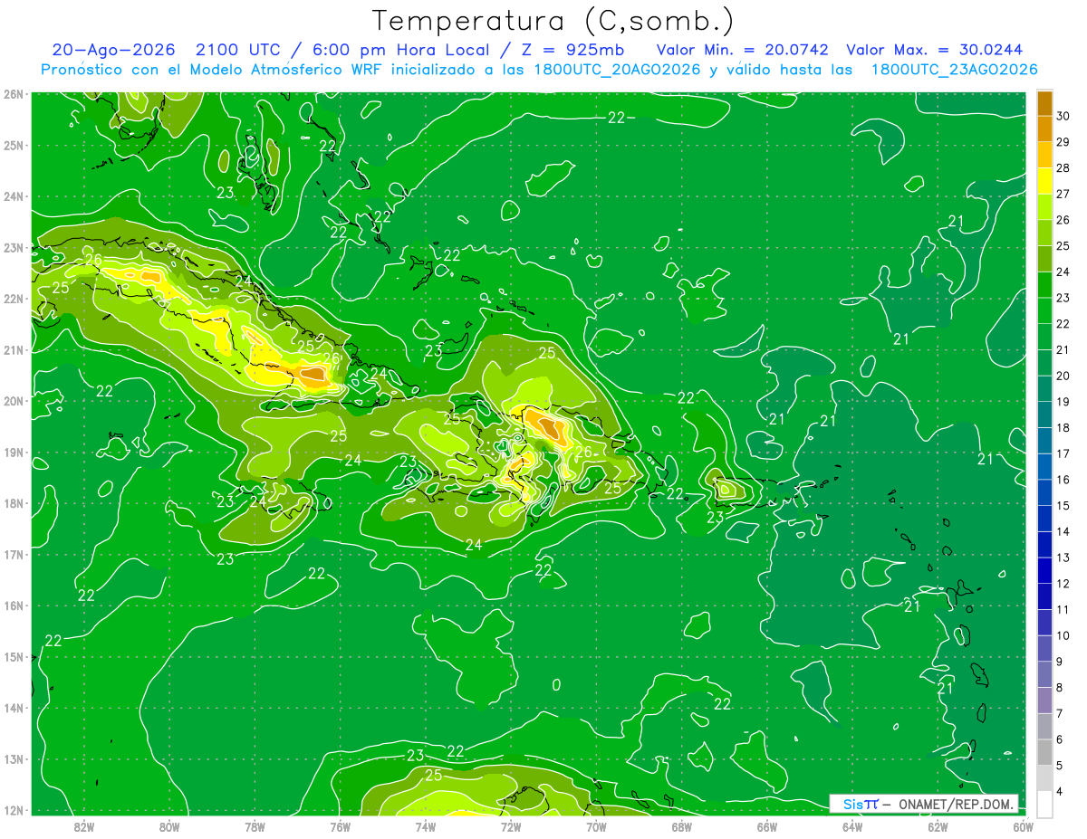Click the valid-until time "1800UTC_23AGO2026"
1087x839 pixels.
954,70
